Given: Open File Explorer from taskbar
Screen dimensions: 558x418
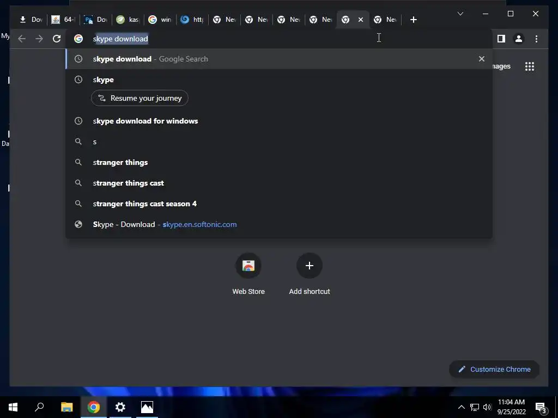Looking at the screenshot, I should coord(66,407).
